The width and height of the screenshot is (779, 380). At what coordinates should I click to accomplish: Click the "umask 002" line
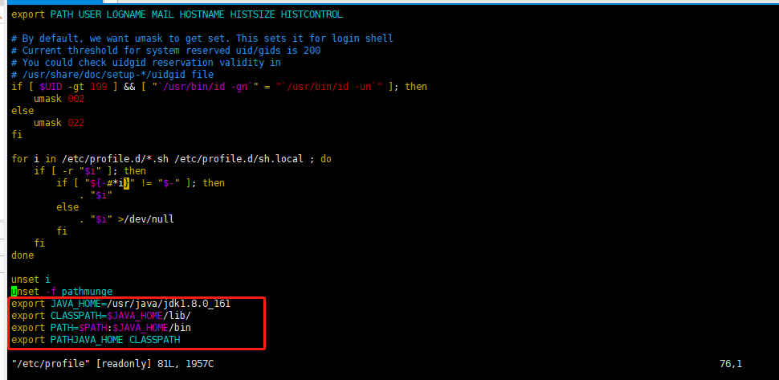(x=59, y=99)
